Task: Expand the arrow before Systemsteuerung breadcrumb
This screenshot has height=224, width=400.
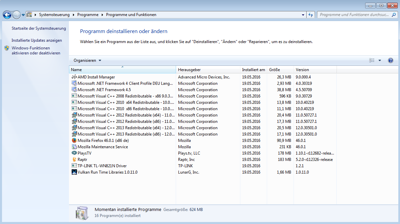Action: 35,15
